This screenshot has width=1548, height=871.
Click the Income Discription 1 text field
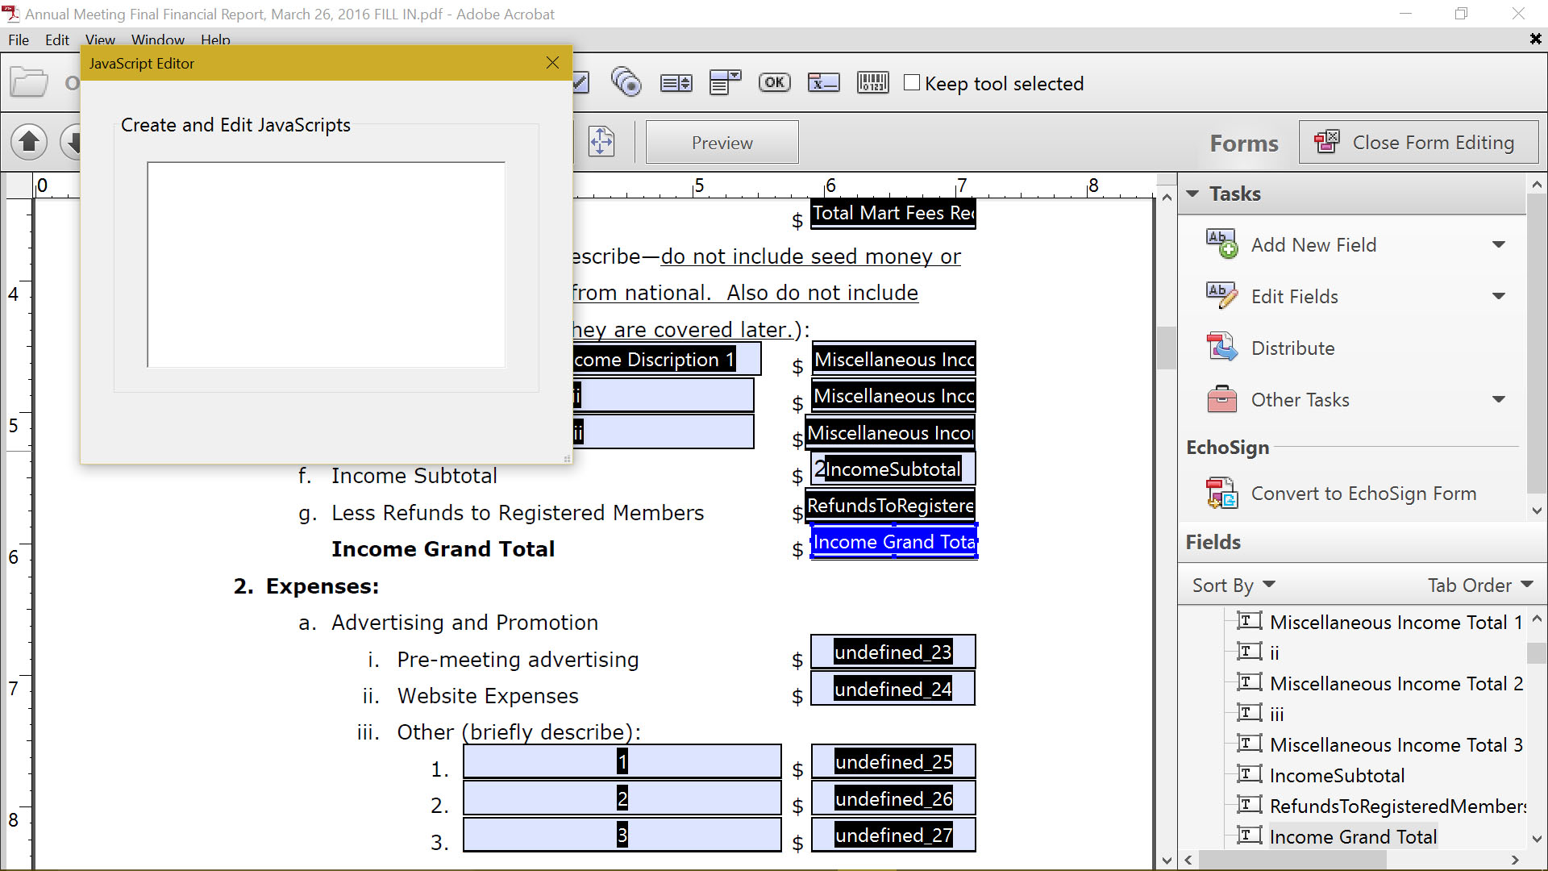667,359
